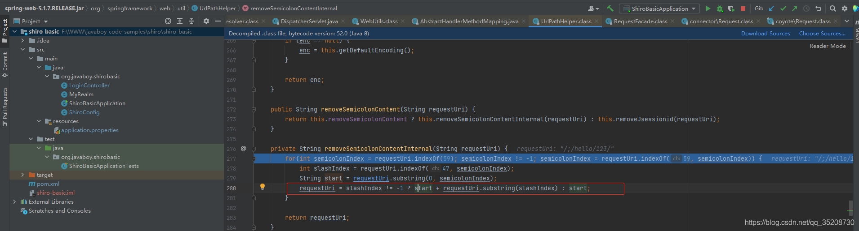Collapse the main folder
This screenshot has height=231, width=859.
tap(31, 59)
